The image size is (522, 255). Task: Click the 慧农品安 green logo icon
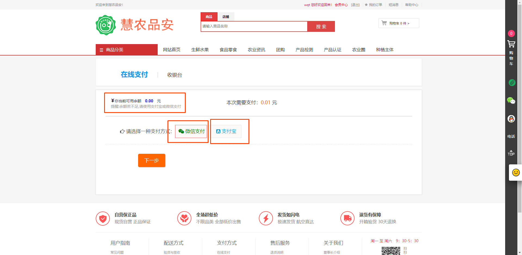(x=106, y=25)
